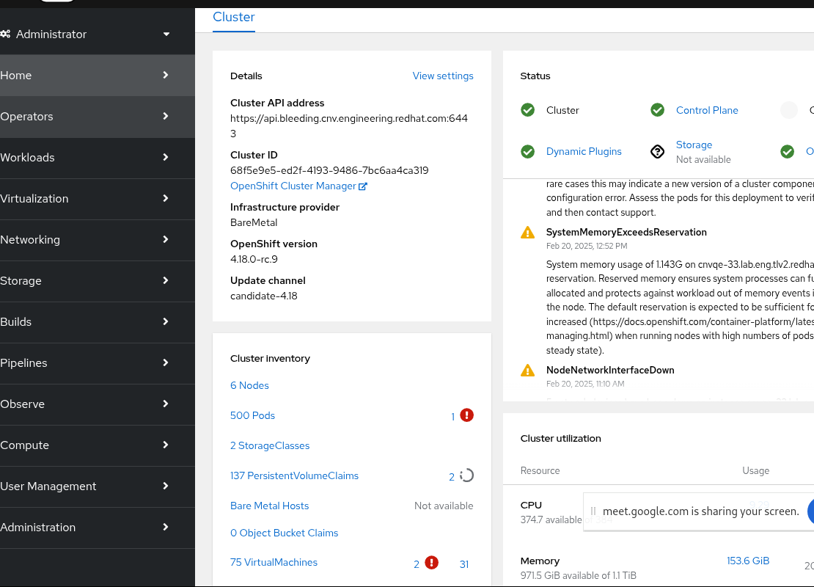Click the NodeNetworkInterfaceDown warning triangle icon
The width and height of the screenshot is (814, 587).
(527, 371)
